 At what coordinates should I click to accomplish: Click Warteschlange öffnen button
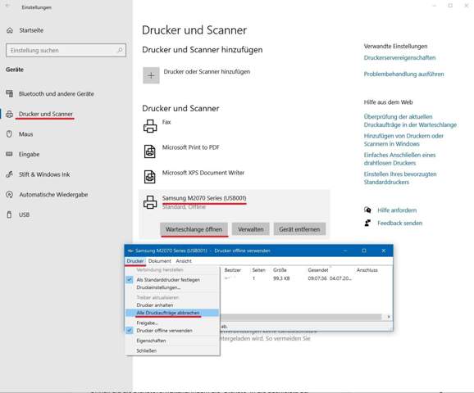click(x=194, y=229)
